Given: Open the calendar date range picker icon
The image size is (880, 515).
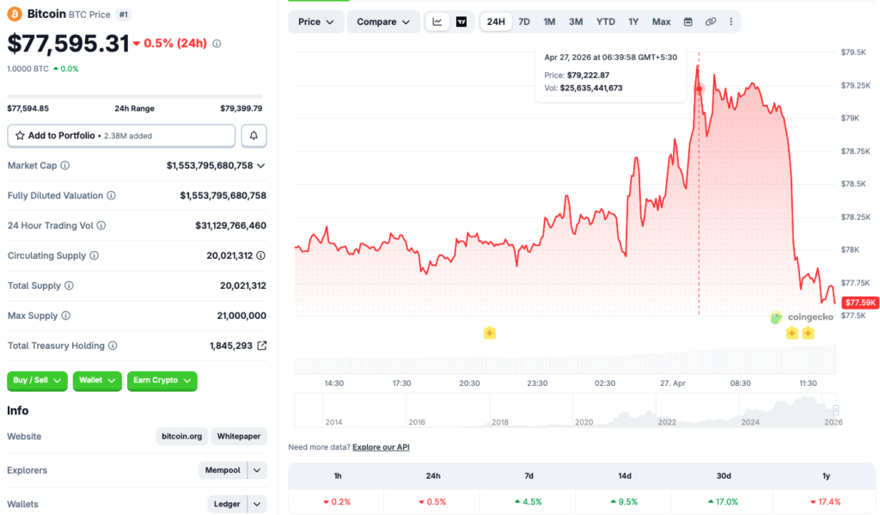Looking at the screenshot, I should point(688,21).
